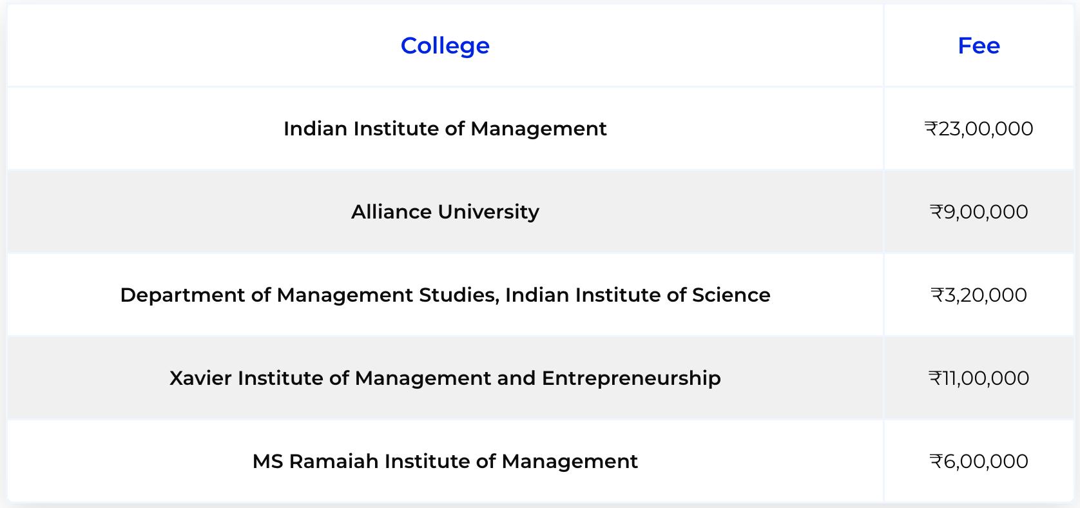Click the College column header

pos(445,46)
